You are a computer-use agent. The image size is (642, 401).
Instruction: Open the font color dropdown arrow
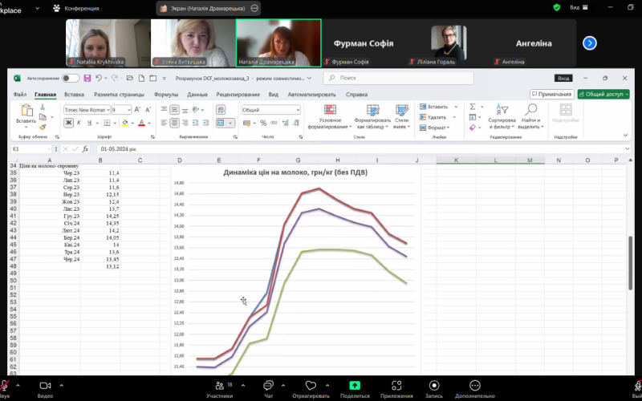149,123
